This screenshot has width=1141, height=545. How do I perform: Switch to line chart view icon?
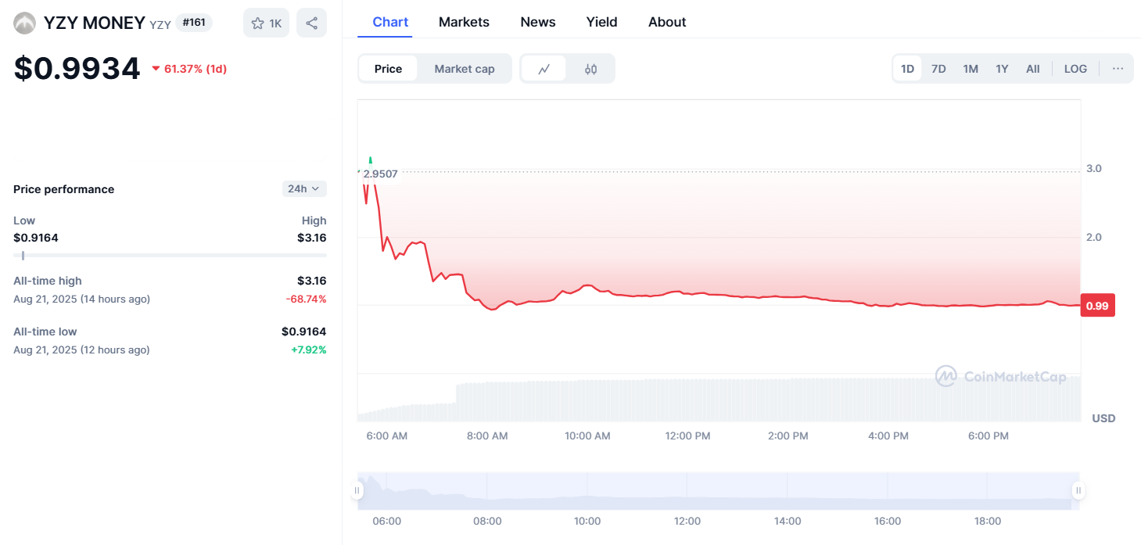click(x=544, y=69)
